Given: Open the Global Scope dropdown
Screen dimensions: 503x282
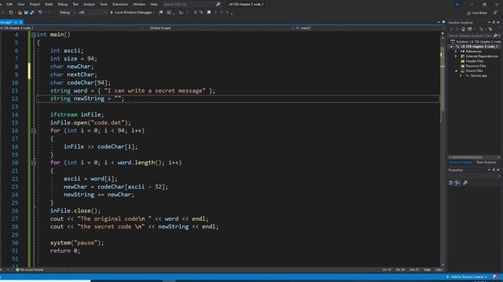Looking at the screenshot, I should click(x=220, y=28).
